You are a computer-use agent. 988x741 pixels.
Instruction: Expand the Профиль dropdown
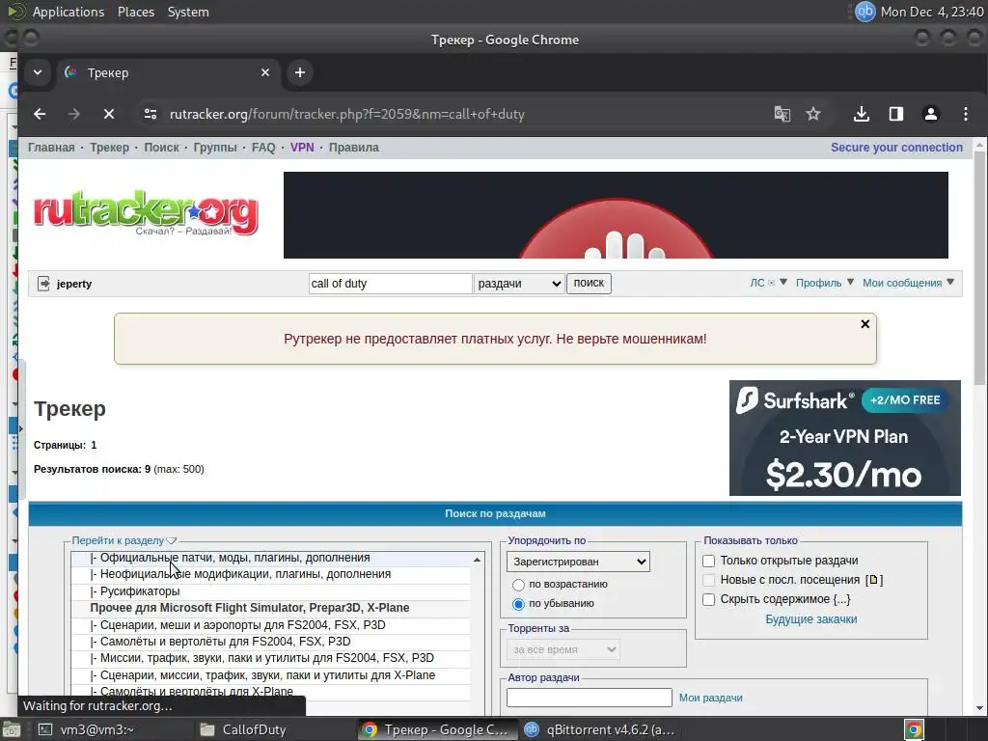tap(825, 283)
